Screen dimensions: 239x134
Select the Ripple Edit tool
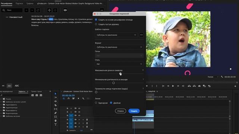click(56, 101)
